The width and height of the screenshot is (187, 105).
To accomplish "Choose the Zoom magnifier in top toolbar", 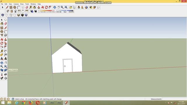I will point(62,7).
